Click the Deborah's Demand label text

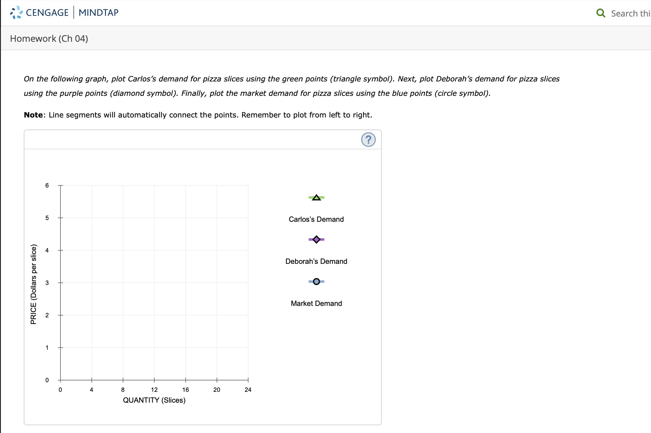point(316,261)
